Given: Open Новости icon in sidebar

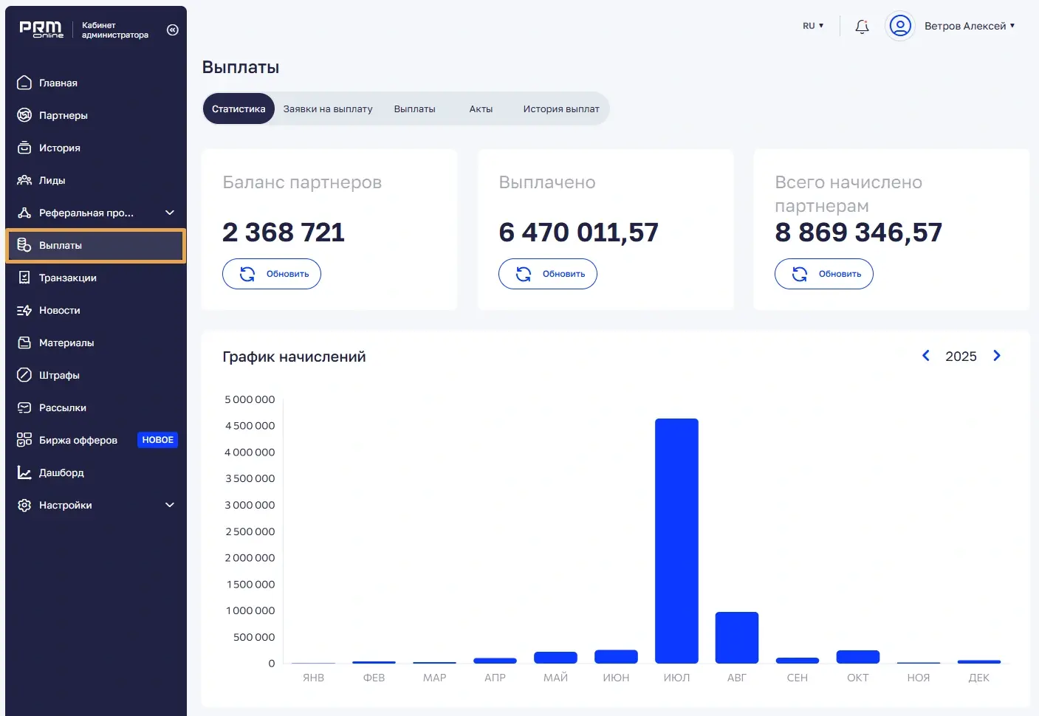Looking at the screenshot, I should tap(24, 310).
